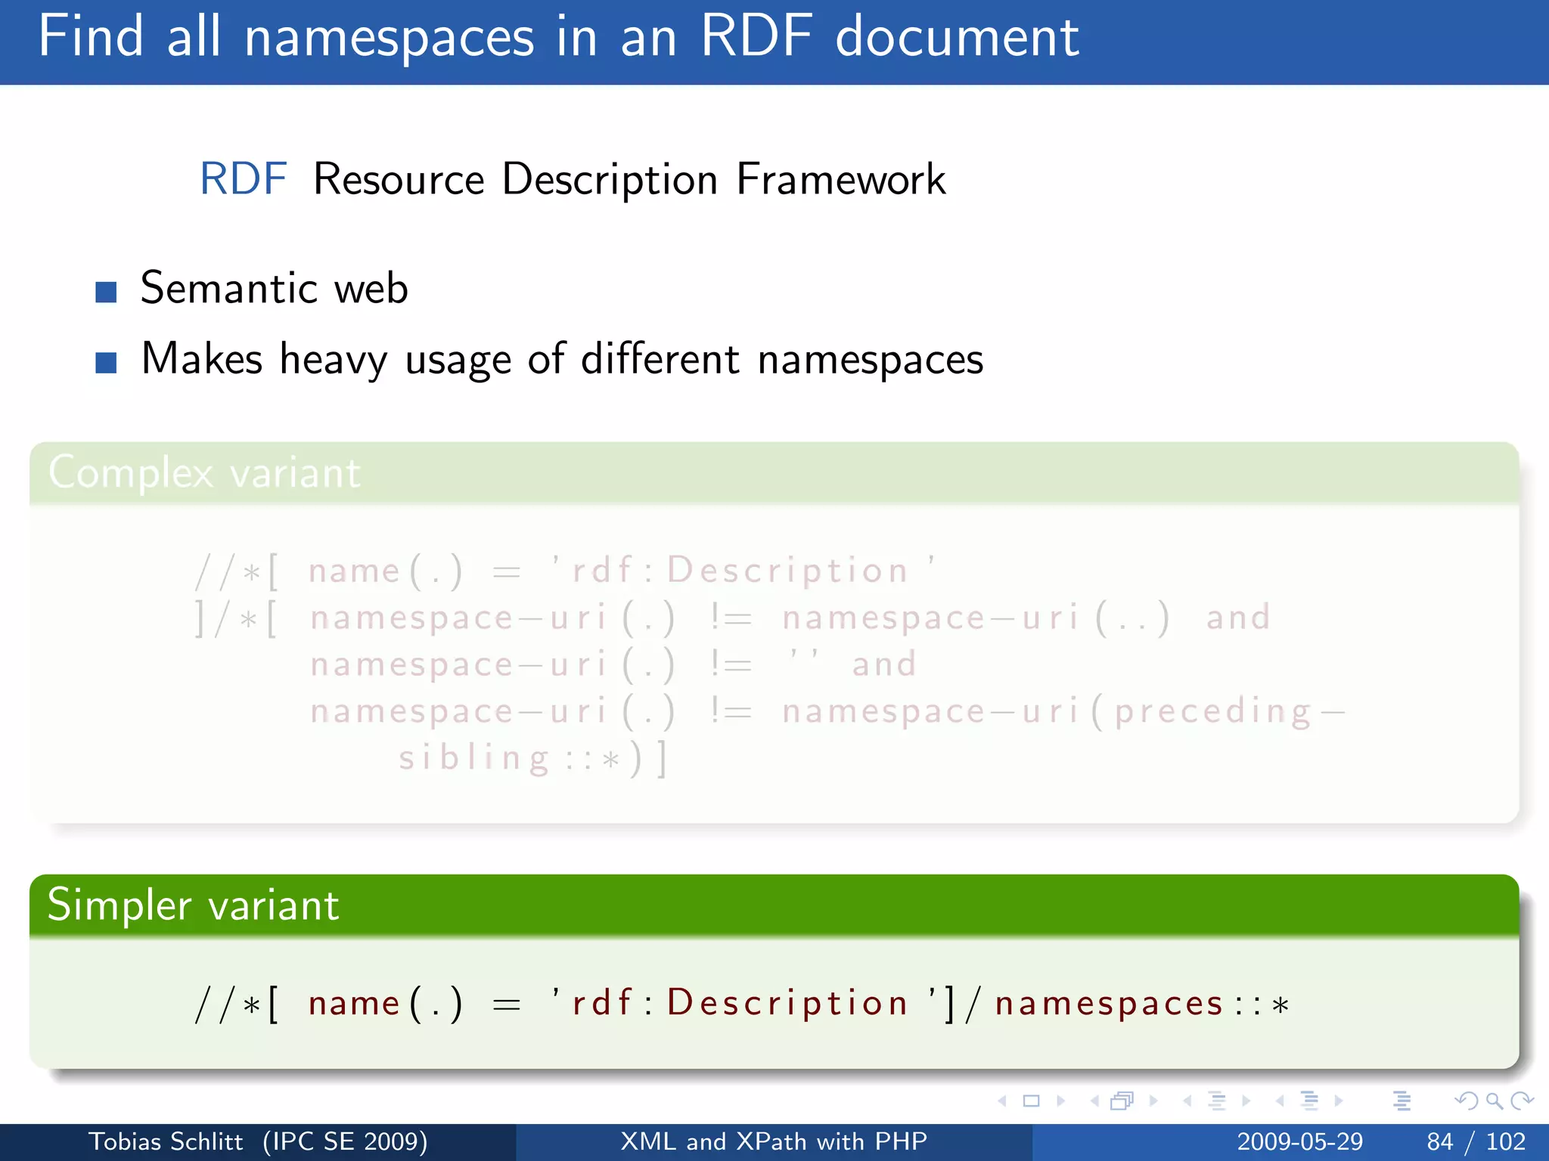Viewport: 1549px width, 1161px height.
Task: Go to next frame using arrow after frames icon
Action: [1153, 1101]
